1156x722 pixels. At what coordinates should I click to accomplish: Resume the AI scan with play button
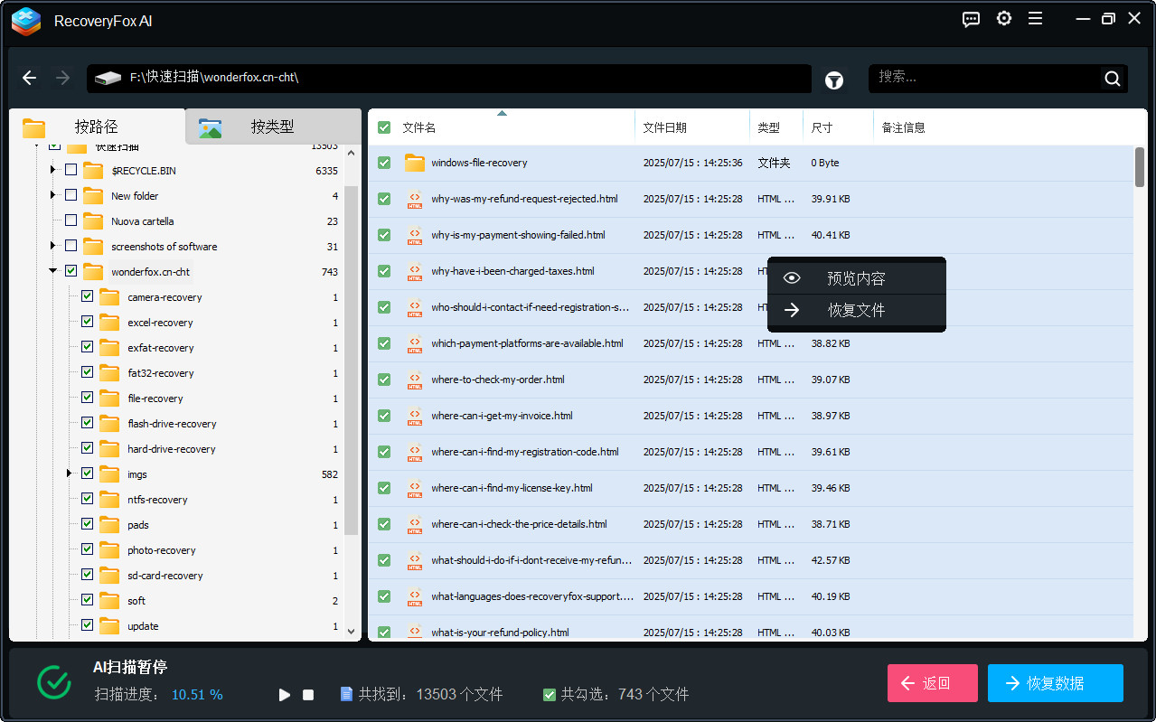[285, 695]
